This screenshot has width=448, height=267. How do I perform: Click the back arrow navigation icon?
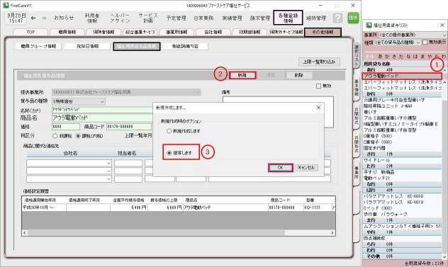(x=33, y=18)
